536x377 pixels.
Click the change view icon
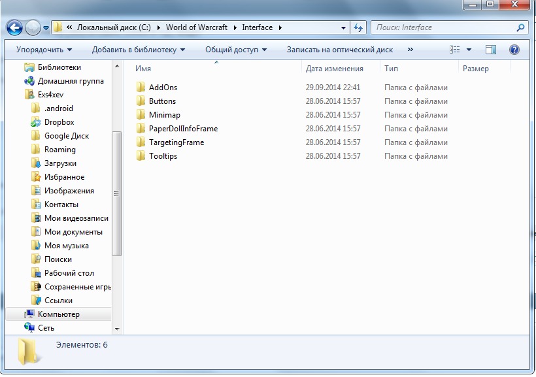pos(455,50)
